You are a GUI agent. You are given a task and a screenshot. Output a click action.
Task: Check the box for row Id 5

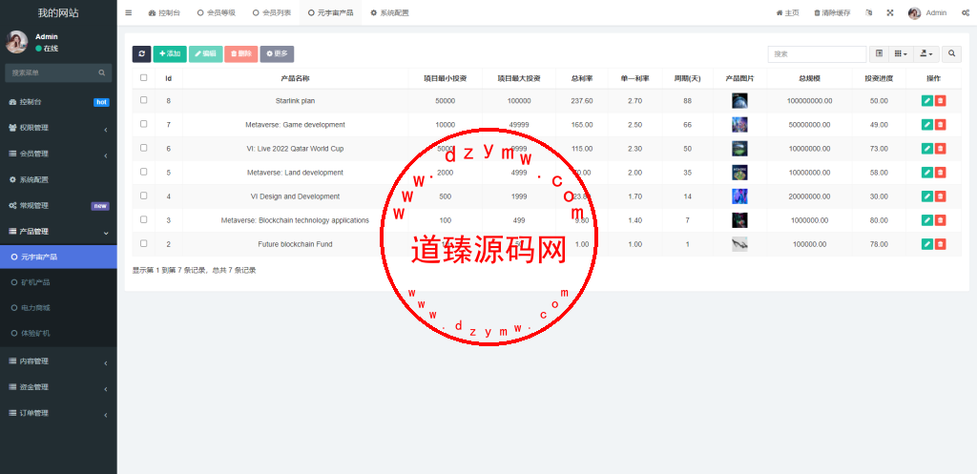[144, 172]
